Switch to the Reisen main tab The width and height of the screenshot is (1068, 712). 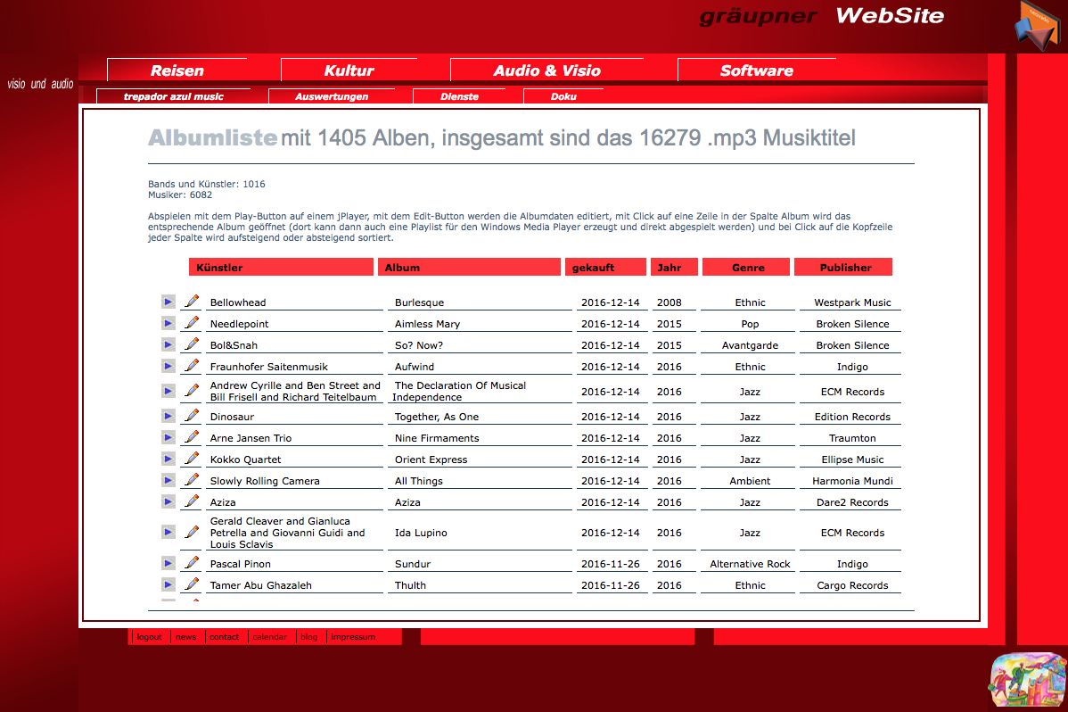click(177, 70)
